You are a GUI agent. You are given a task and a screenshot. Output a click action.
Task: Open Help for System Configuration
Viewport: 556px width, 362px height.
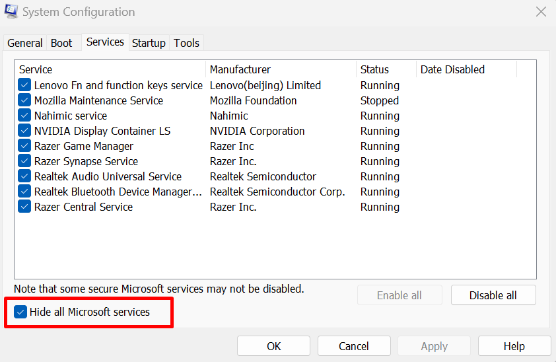click(514, 346)
